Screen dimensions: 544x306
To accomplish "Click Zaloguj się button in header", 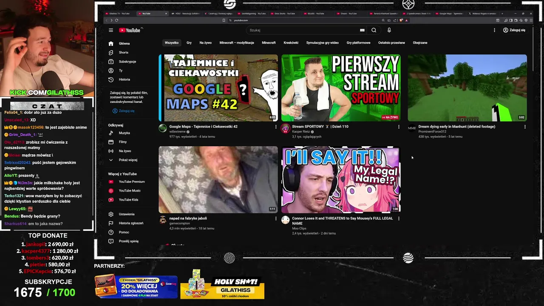I will click(x=514, y=30).
